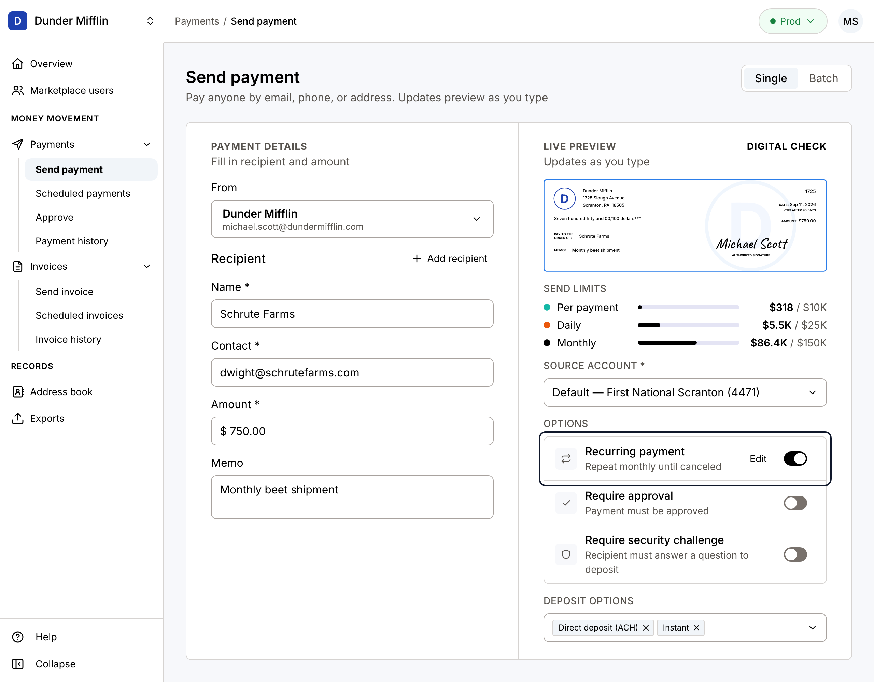
Task: Click the plus icon beside Add recipient
Action: [x=417, y=258]
